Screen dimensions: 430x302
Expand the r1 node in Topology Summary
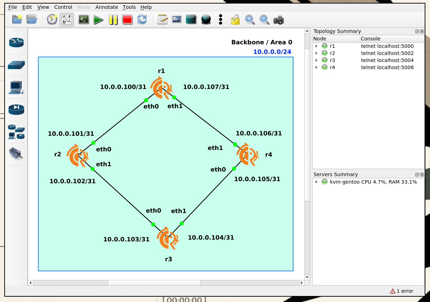(x=316, y=46)
